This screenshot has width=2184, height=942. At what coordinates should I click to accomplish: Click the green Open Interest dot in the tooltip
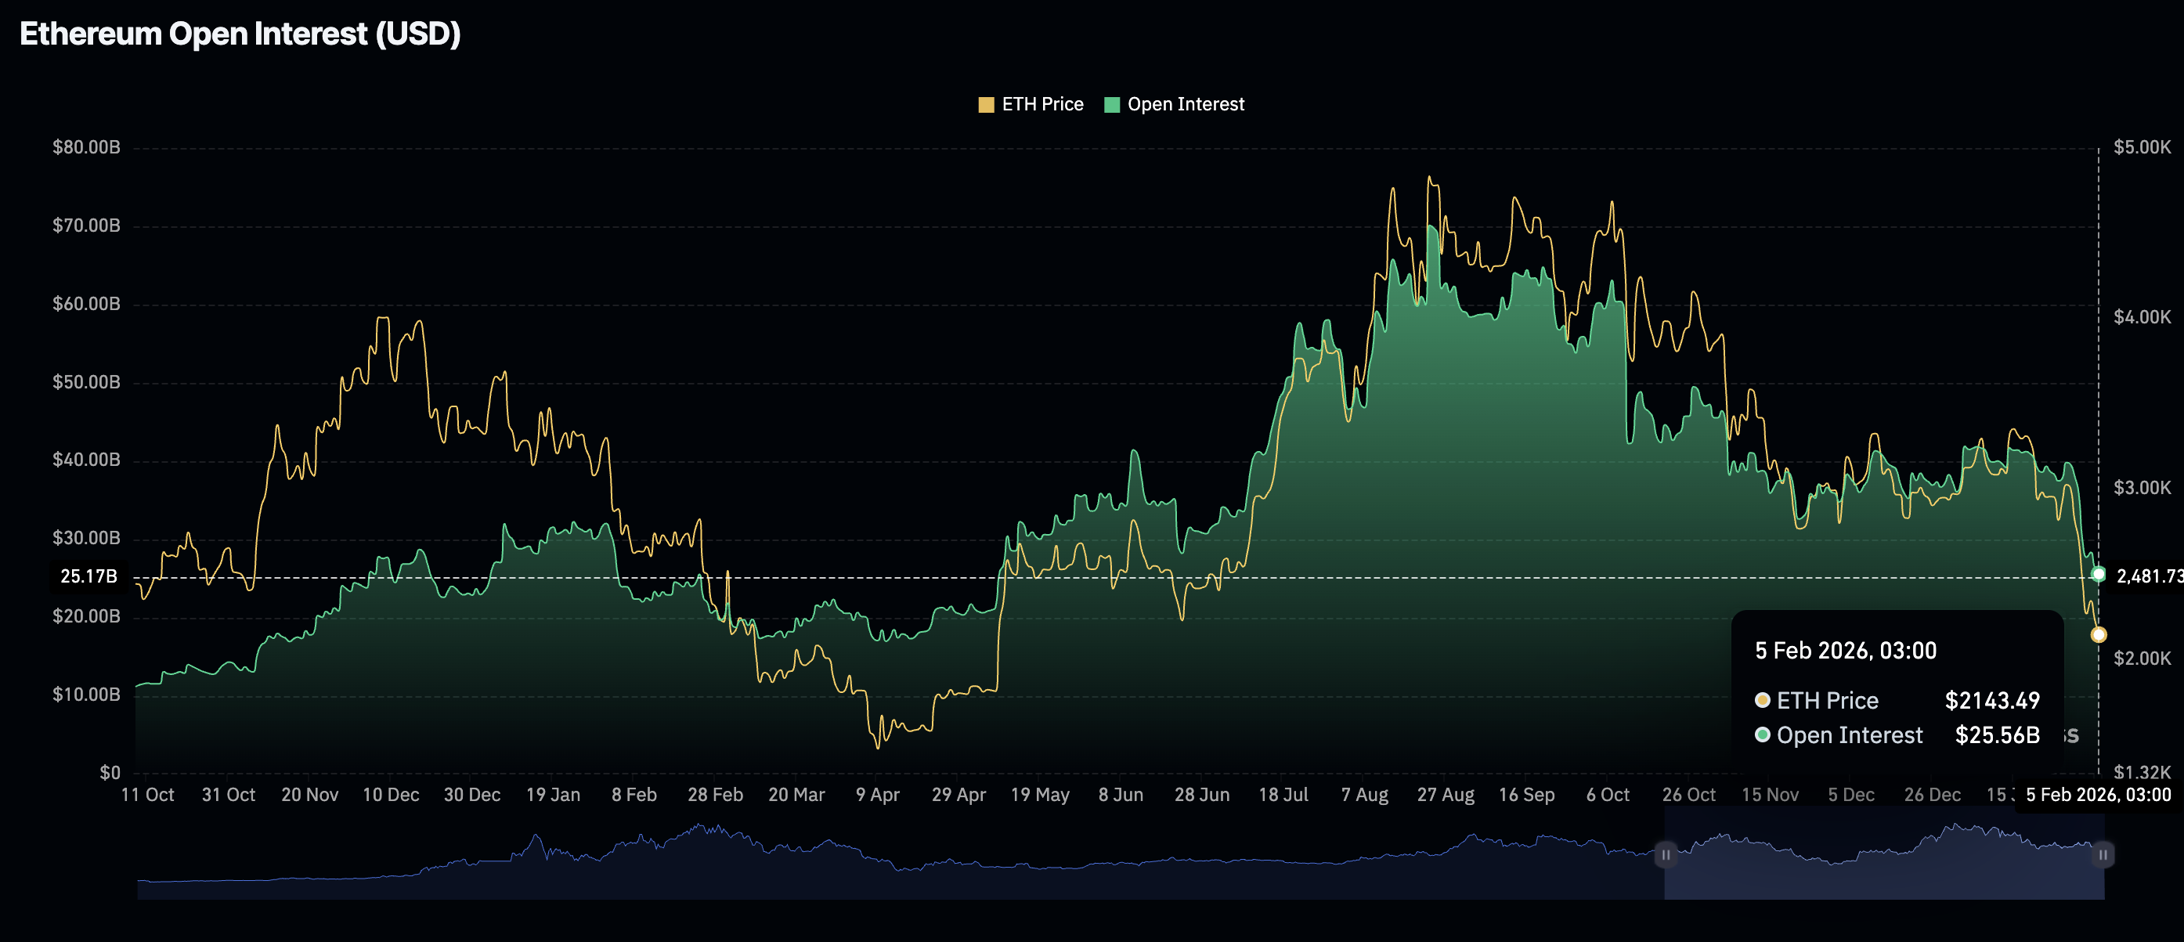(1763, 735)
